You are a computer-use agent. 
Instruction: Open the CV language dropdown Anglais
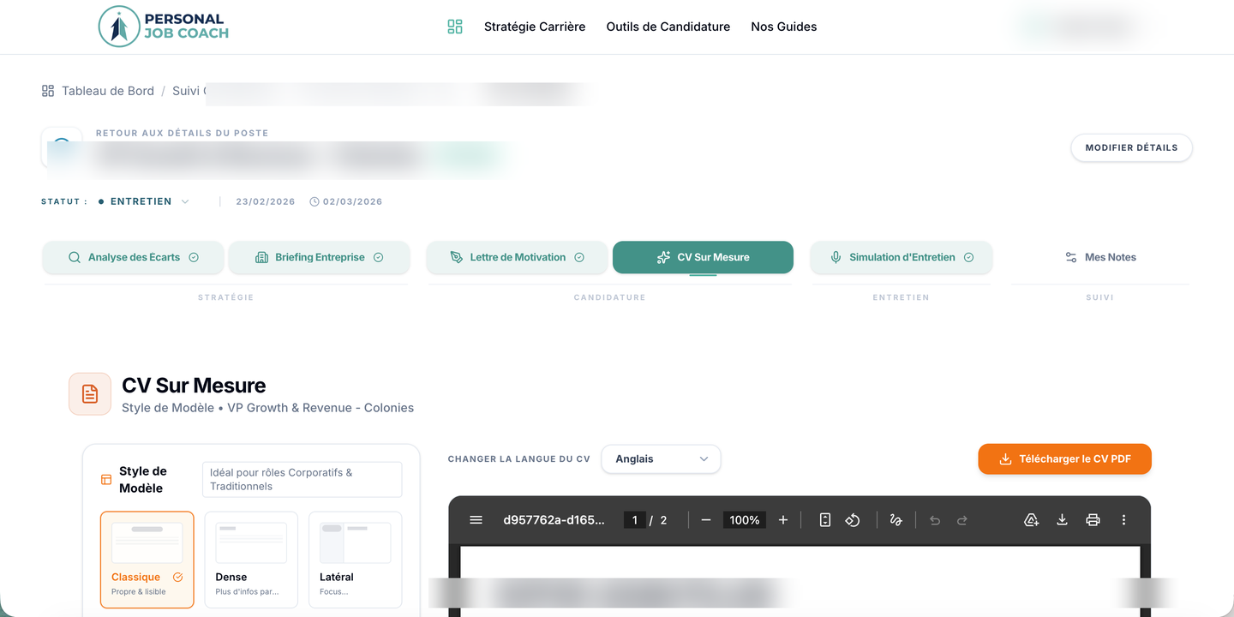661,459
